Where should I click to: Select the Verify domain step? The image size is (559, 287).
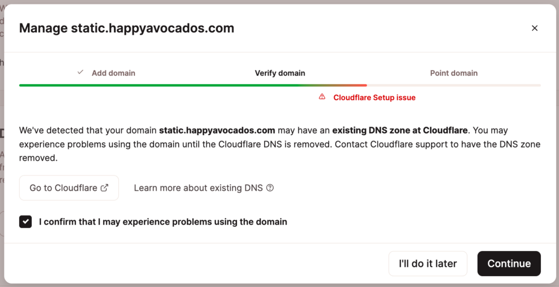[279, 73]
